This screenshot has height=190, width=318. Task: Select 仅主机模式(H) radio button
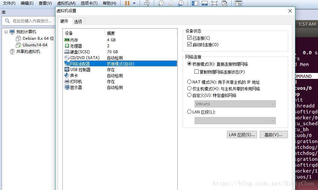pyautogui.click(x=190, y=88)
